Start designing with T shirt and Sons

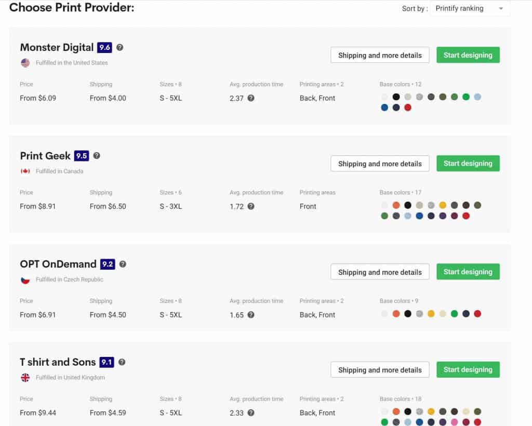click(x=468, y=370)
